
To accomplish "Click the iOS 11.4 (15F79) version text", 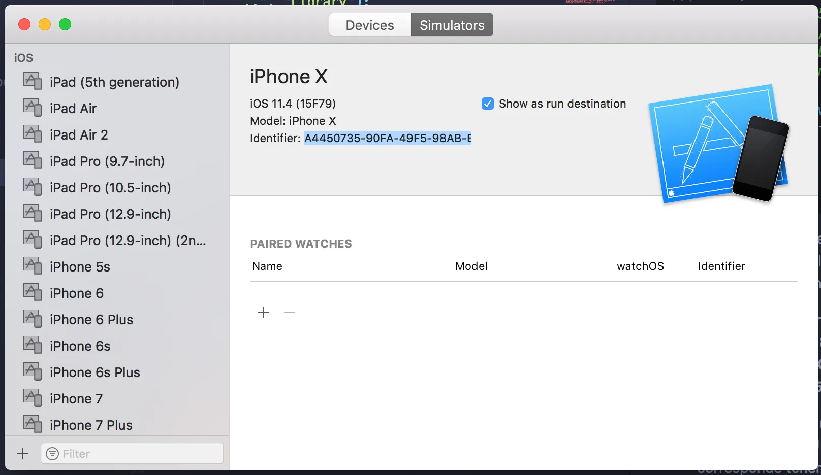I will tap(293, 104).
